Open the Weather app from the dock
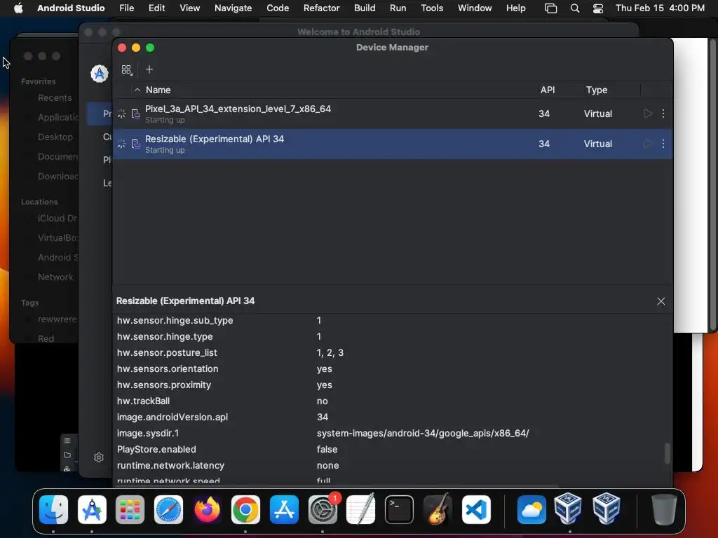The height and width of the screenshot is (538, 718). coord(531,509)
